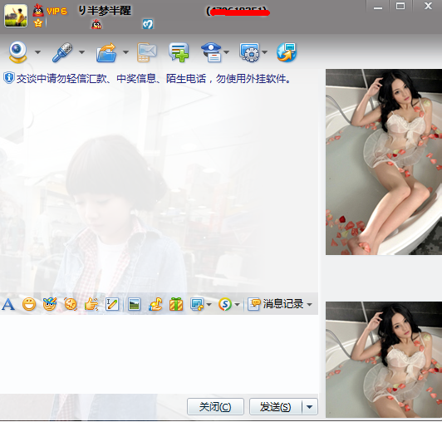Insert a picture with the image icon

[x=134, y=304]
